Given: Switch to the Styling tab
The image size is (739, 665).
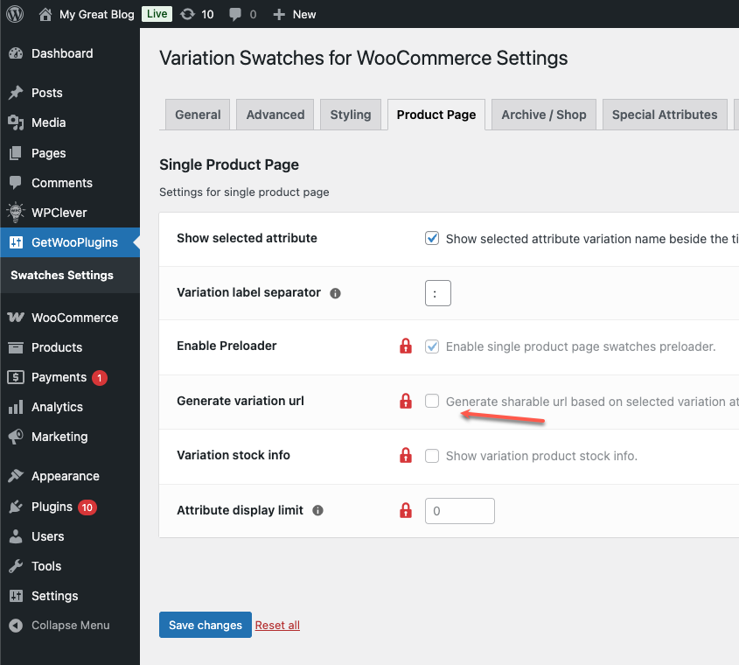Looking at the screenshot, I should [x=350, y=115].
